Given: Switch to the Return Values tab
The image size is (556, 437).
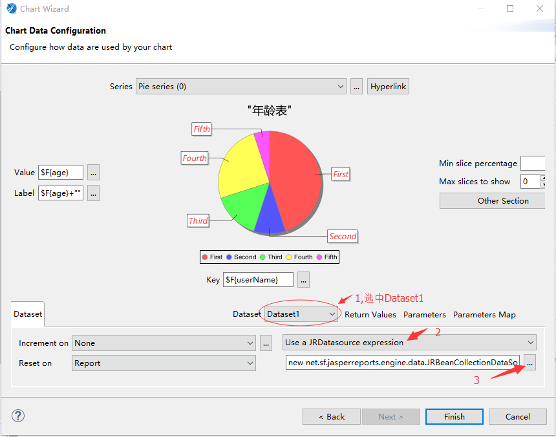Looking at the screenshot, I should (x=370, y=315).
